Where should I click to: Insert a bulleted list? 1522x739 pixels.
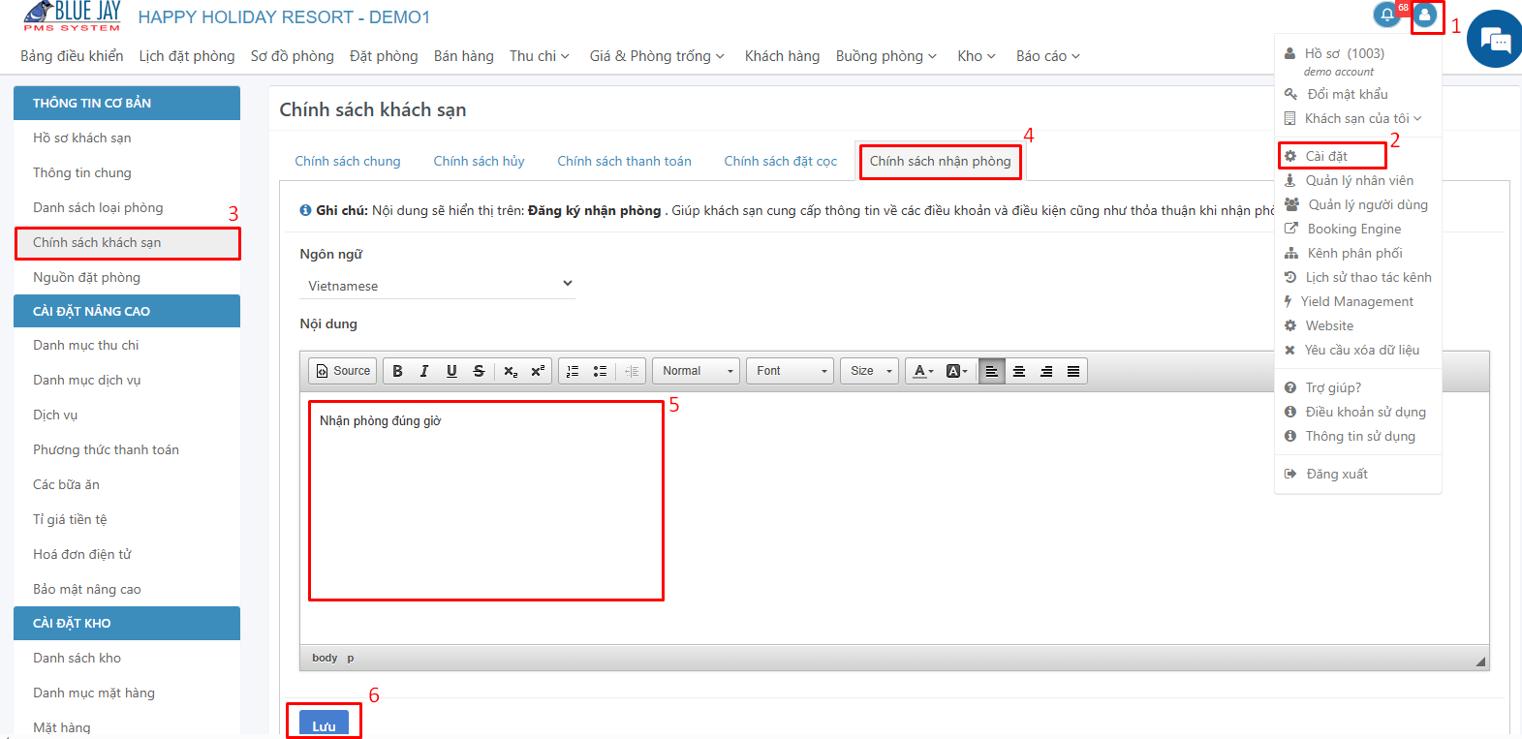coord(600,371)
